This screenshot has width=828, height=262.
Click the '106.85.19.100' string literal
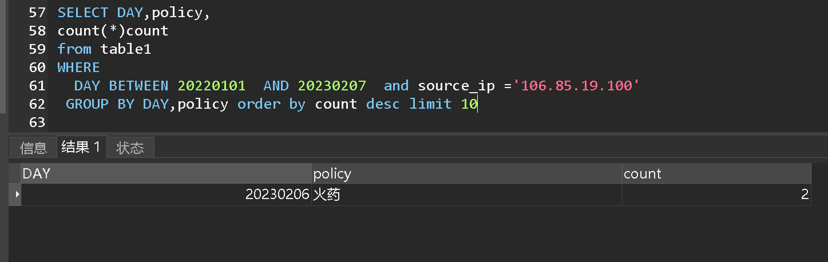click(x=576, y=86)
